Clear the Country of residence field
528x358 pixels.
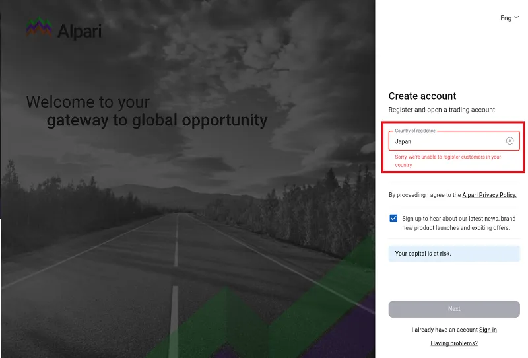pyautogui.click(x=510, y=141)
